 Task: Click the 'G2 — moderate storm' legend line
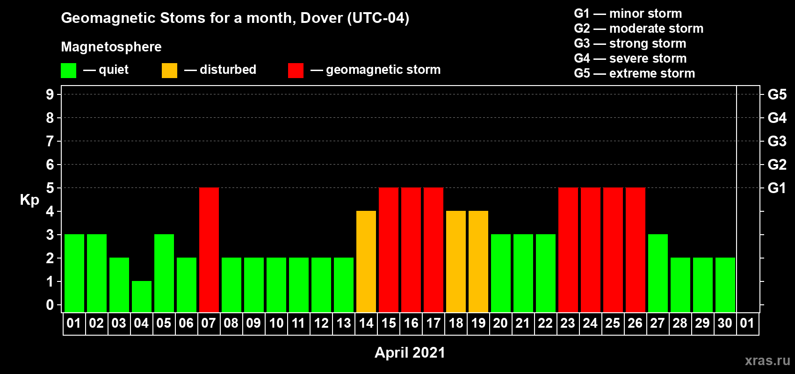tap(639, 29)
